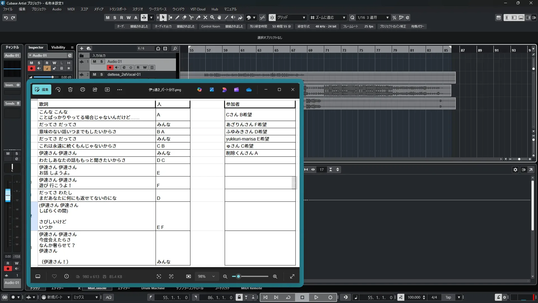This screenshot has height=303, width=538.
Task: Open the トランスポート menu
Action: tap(118, 9)
